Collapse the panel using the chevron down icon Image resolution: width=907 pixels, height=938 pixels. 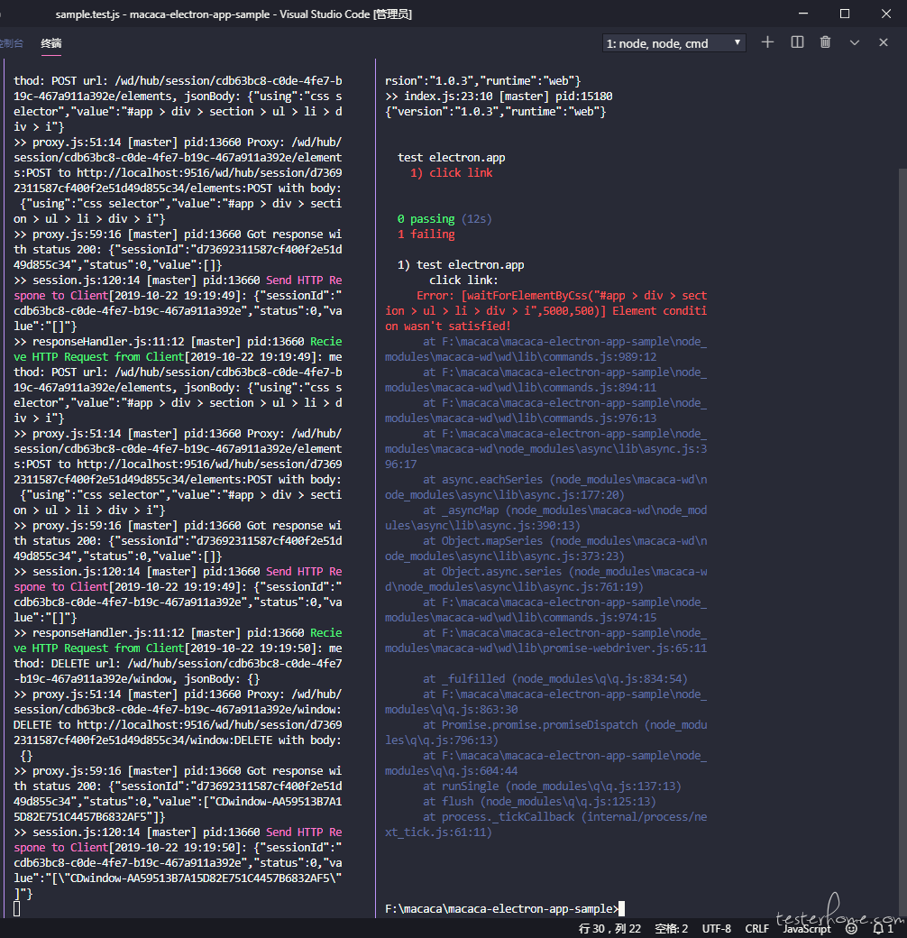point(855,42)
